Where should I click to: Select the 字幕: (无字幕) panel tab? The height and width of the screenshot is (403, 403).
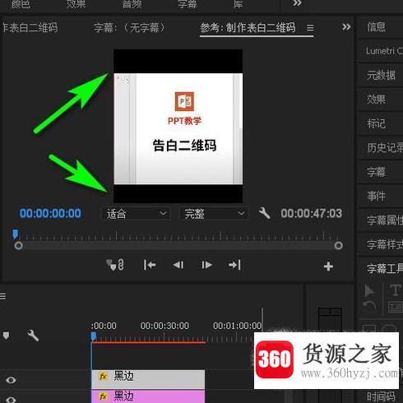[x=129, y=27]
